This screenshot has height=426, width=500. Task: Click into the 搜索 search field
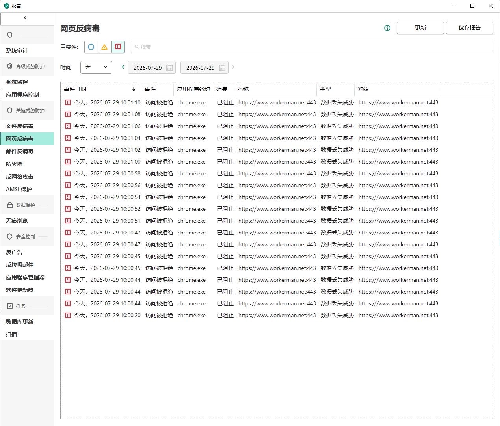[312, 47]
